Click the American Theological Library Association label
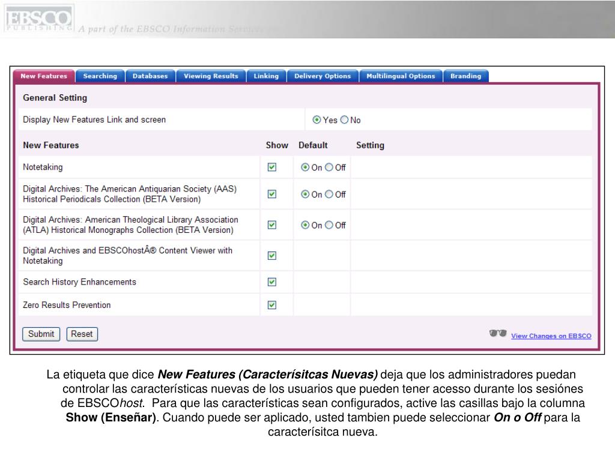Viewport: 615px width, 461px height. pos(130,225)
